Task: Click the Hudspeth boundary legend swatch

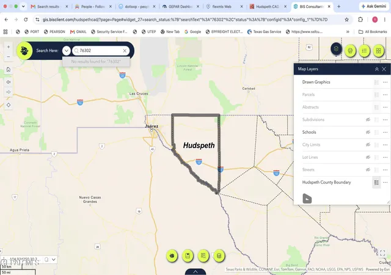Action: pyautogui.click(x=307, y=199)
